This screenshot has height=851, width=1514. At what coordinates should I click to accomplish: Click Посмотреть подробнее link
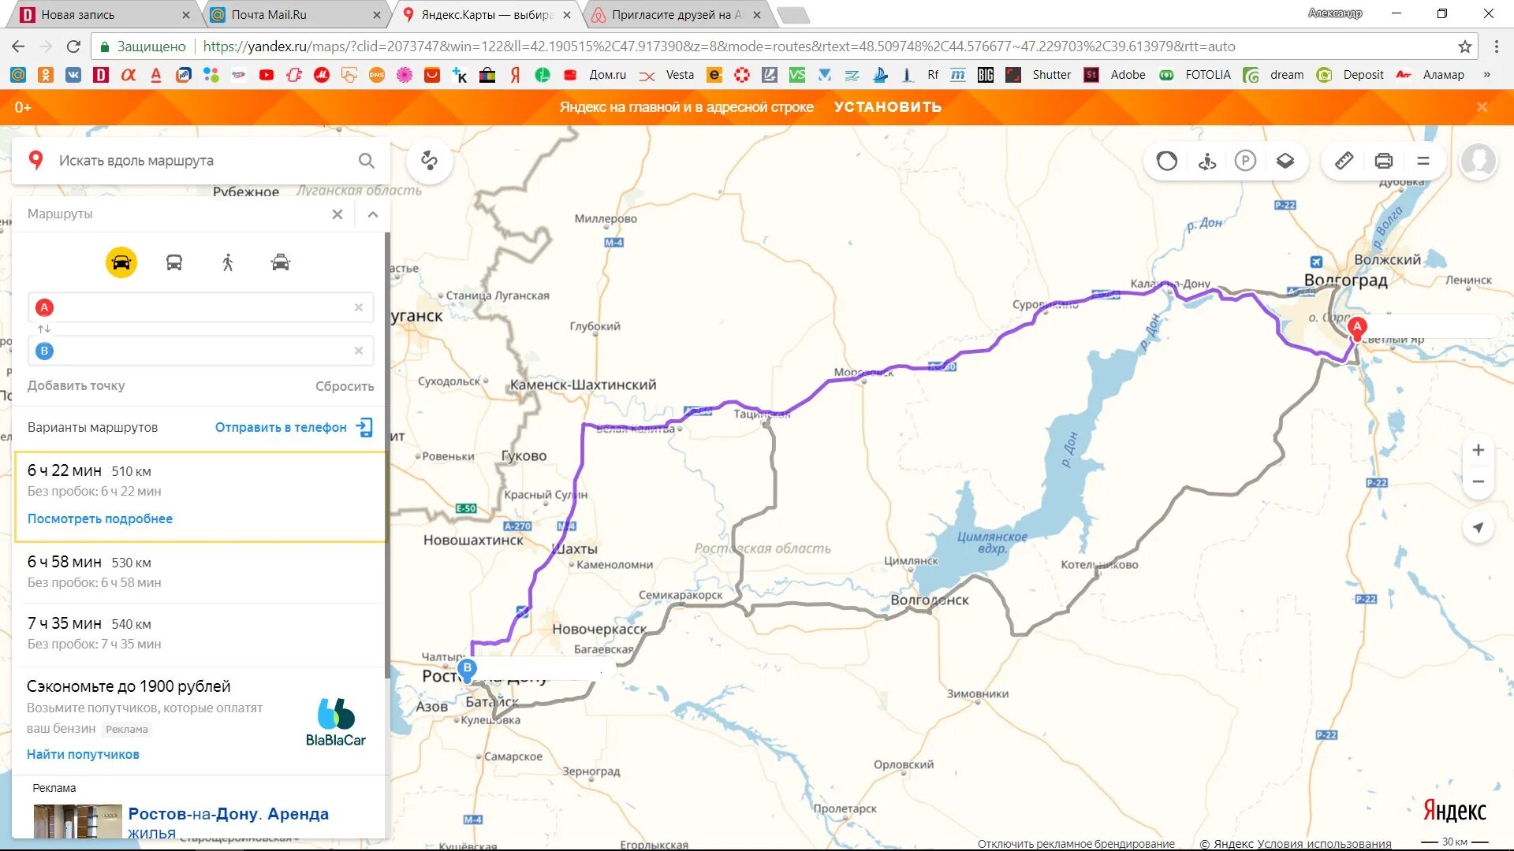coord(100,518)
